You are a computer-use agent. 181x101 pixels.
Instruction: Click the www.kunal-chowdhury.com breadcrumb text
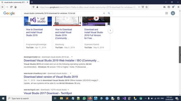point(35,73)
